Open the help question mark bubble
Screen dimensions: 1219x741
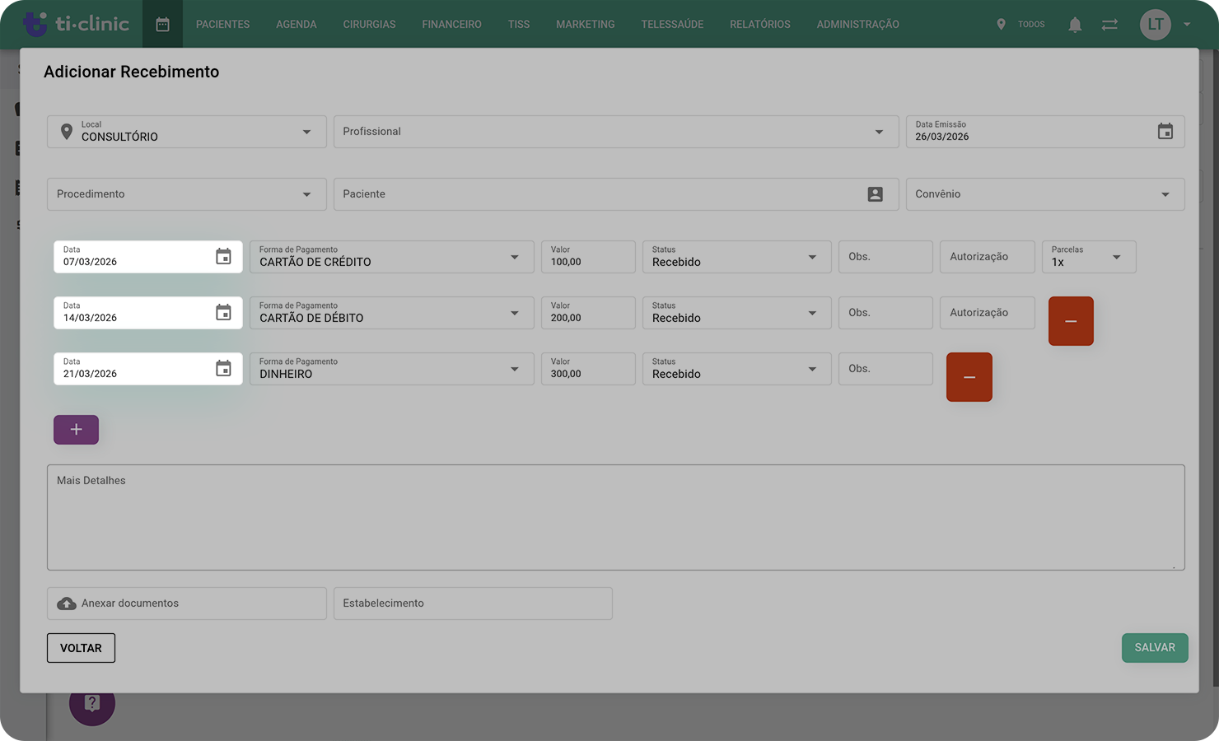click(x=92, y=703)
